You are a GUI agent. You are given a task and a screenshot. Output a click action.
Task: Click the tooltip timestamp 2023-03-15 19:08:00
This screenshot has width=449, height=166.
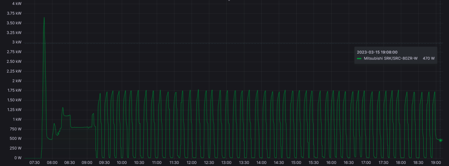click(377, 52)
